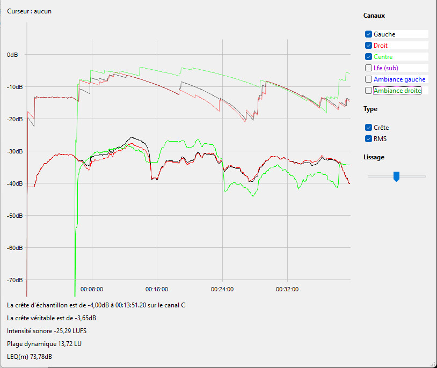Click the sample peak 'crête d'échantillon' line
This screenshot has height=368, width=437.
(x=96, y=305)
